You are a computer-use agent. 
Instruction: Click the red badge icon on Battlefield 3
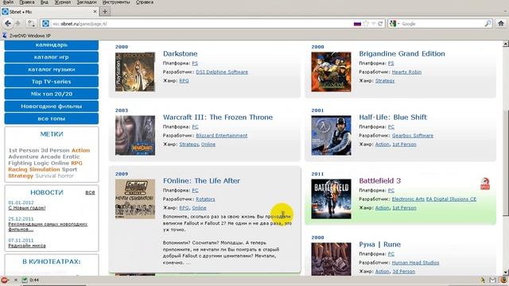485,184
